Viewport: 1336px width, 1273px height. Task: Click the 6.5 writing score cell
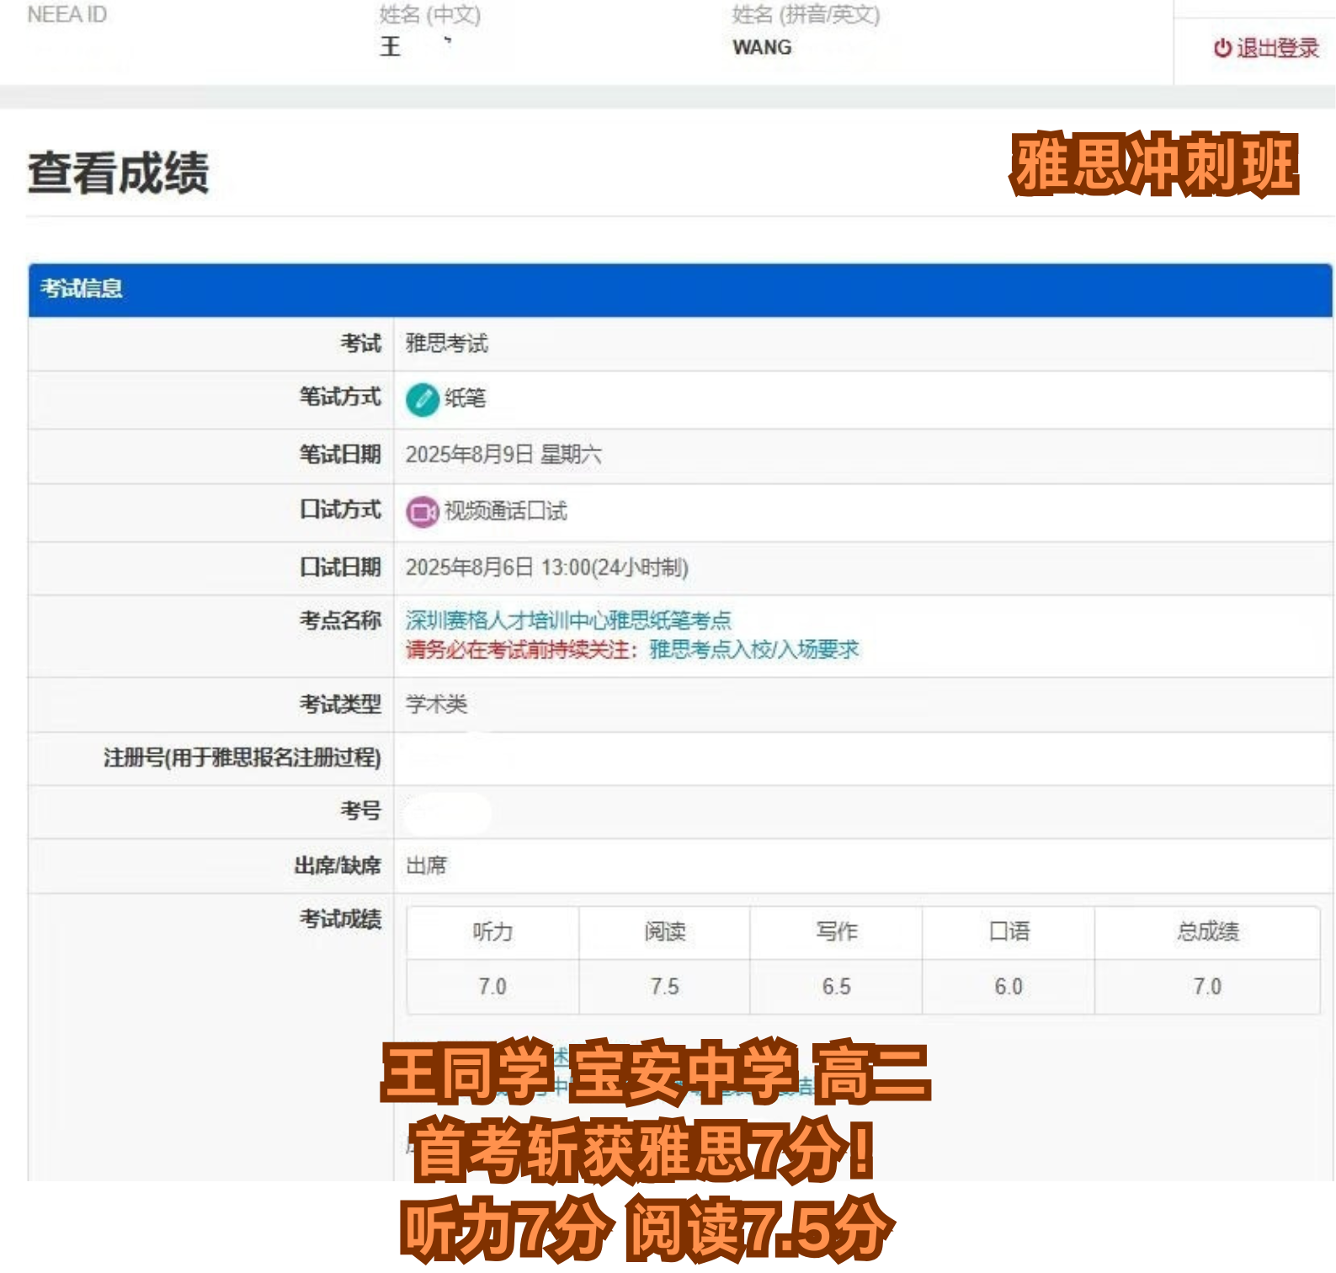(836, 987)
